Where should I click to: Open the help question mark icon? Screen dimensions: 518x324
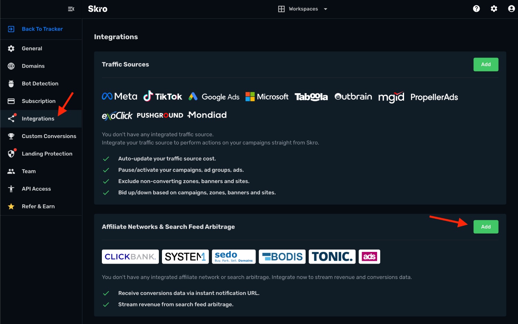coord(476,9)
